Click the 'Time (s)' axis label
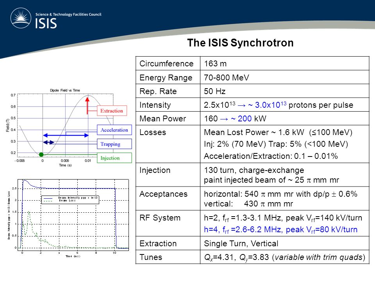 tap(65, 165)
